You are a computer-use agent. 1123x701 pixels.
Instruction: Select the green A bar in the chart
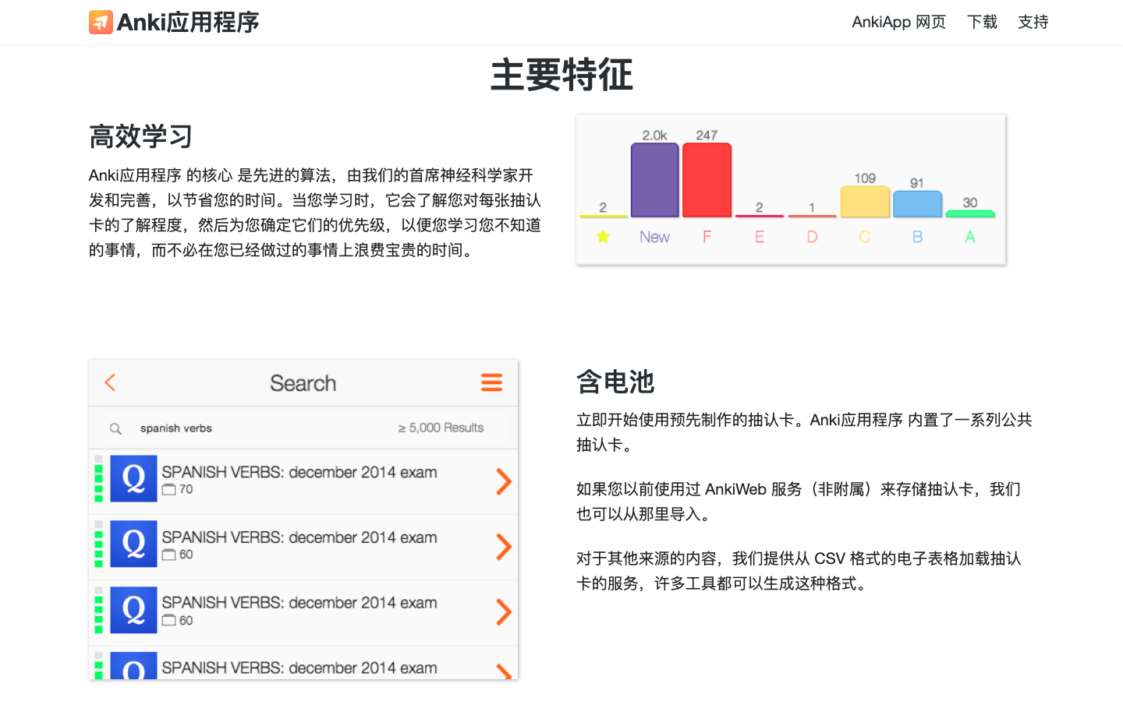pyautogui.click(x=970, y=213)
